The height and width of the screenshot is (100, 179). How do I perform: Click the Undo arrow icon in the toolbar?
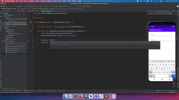[x=81, y=6]
